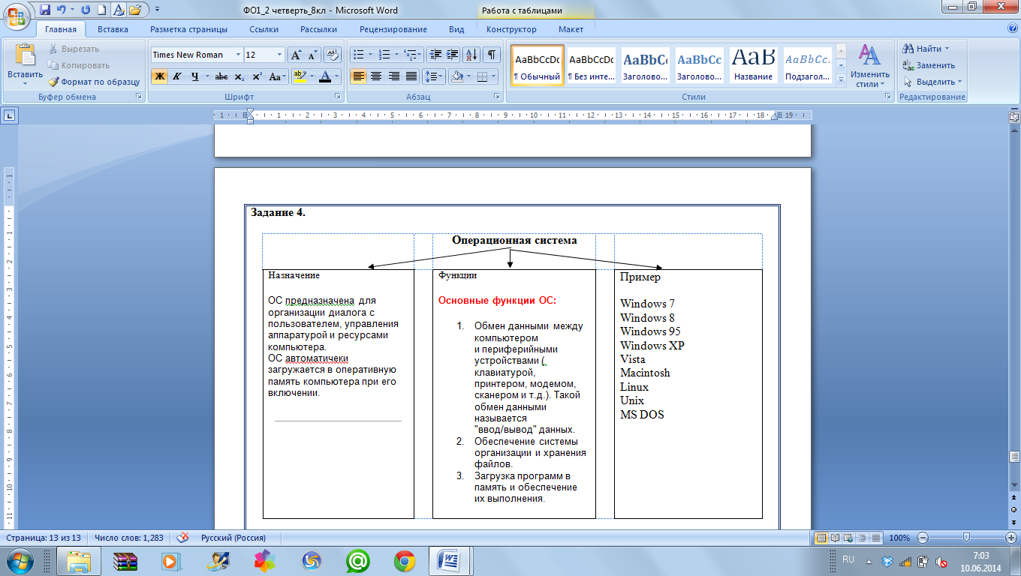The image size is (1021, 576).
Task: Toggle paragraph marks display (¶)
Action: 492,55
